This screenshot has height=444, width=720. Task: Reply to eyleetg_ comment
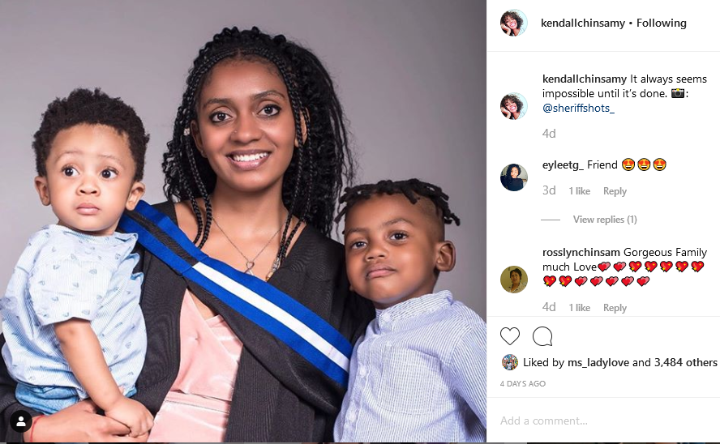615,191
